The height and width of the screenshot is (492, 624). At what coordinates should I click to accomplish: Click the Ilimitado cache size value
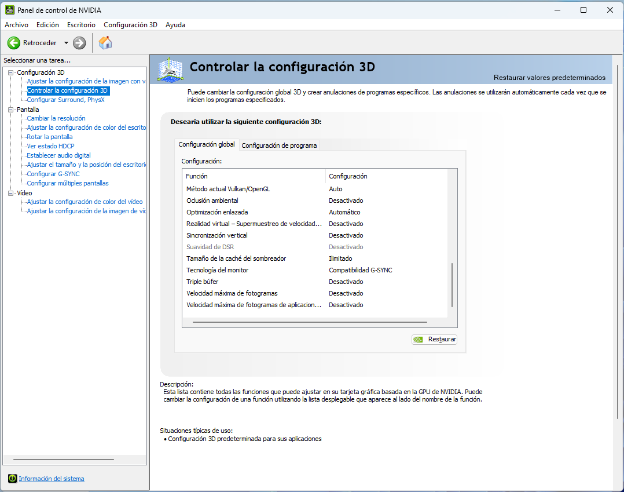(340, 258)
